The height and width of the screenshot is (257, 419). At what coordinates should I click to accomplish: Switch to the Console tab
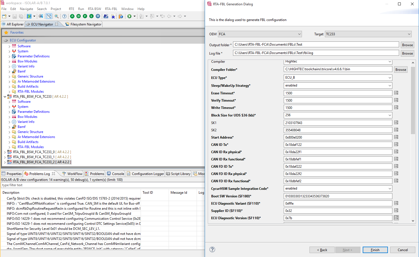116,174
